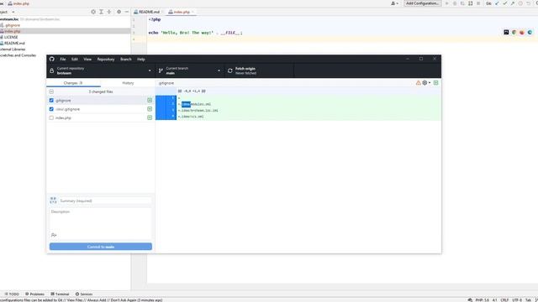Uncheck the .gitignore file checkbox
This screenshot has width=538, height=302.
(51, 101)
